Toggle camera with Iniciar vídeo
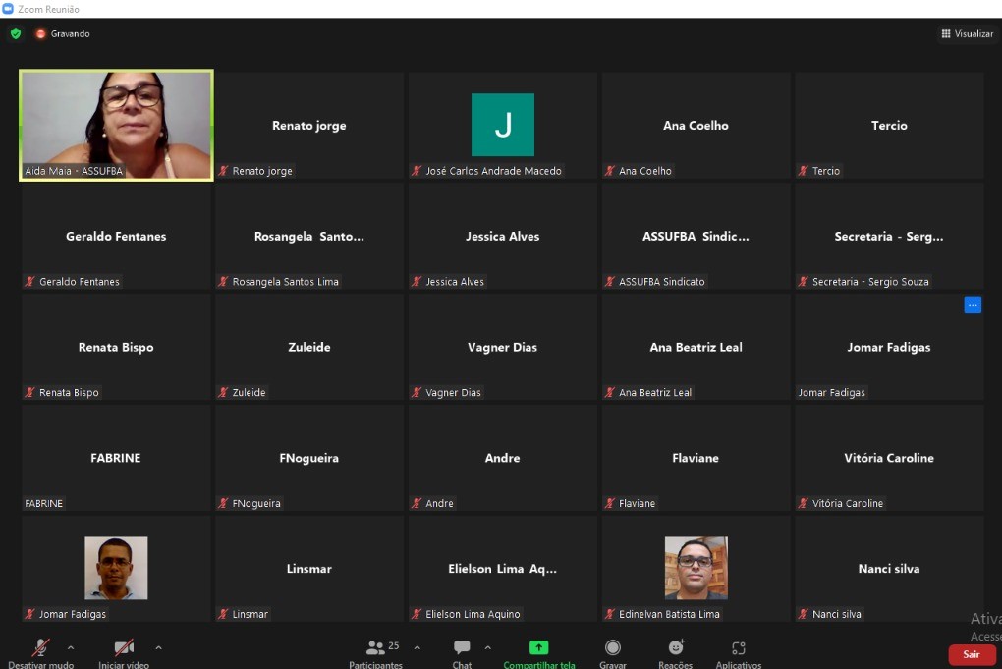This screenshot has height=669, width=1002. point(124,648)
